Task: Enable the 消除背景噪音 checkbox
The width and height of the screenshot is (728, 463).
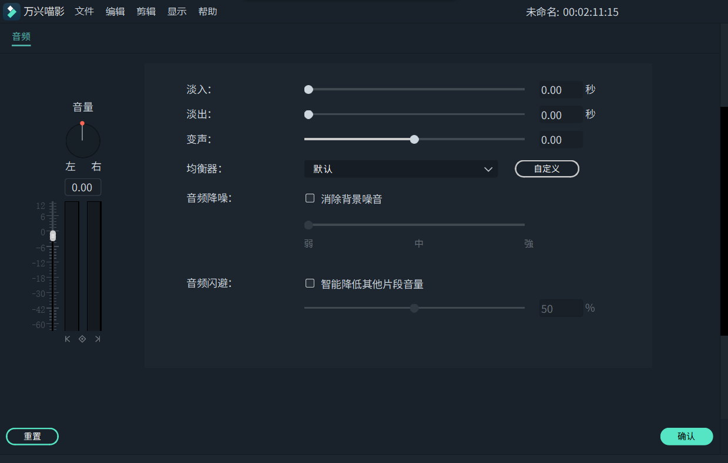Action: click(x=310, y=198)
